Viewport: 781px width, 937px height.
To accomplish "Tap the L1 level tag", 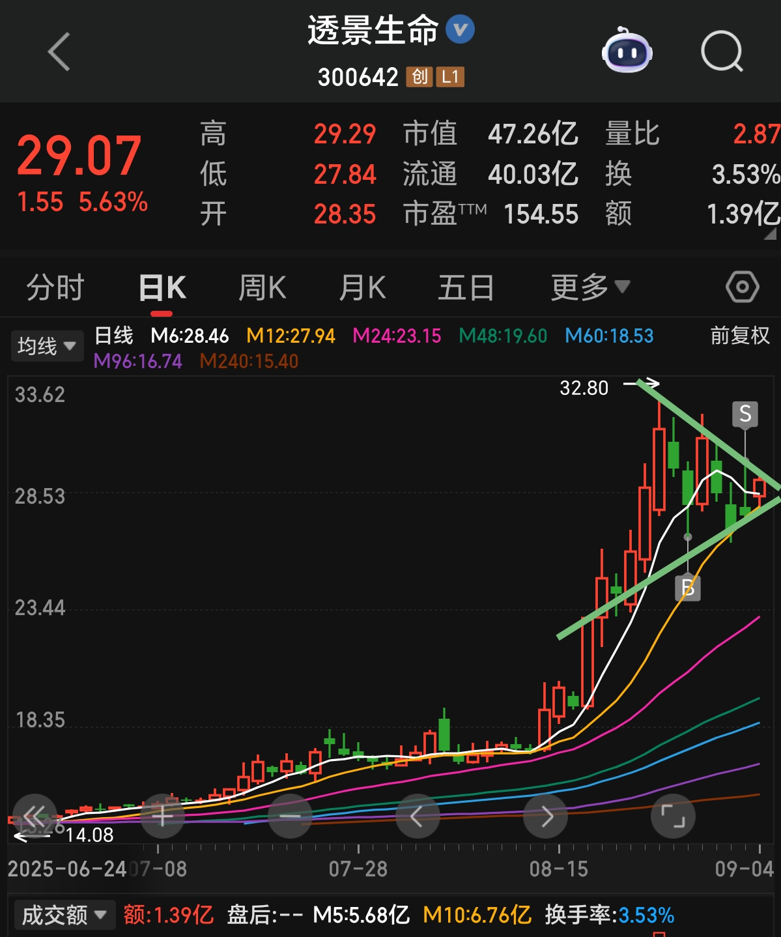I will point(450,77).
